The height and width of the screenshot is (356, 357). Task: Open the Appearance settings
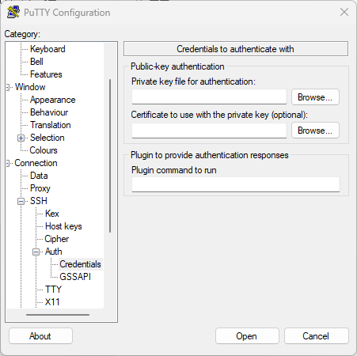point(52,100)
